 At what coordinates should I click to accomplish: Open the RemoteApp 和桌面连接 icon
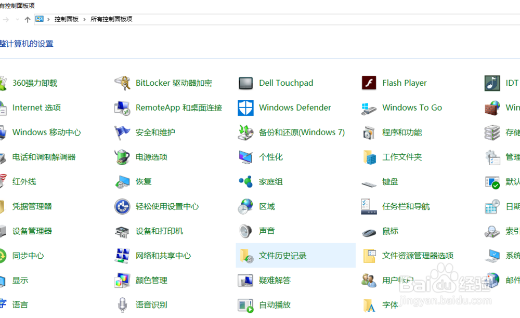click(x=122, y=108)
